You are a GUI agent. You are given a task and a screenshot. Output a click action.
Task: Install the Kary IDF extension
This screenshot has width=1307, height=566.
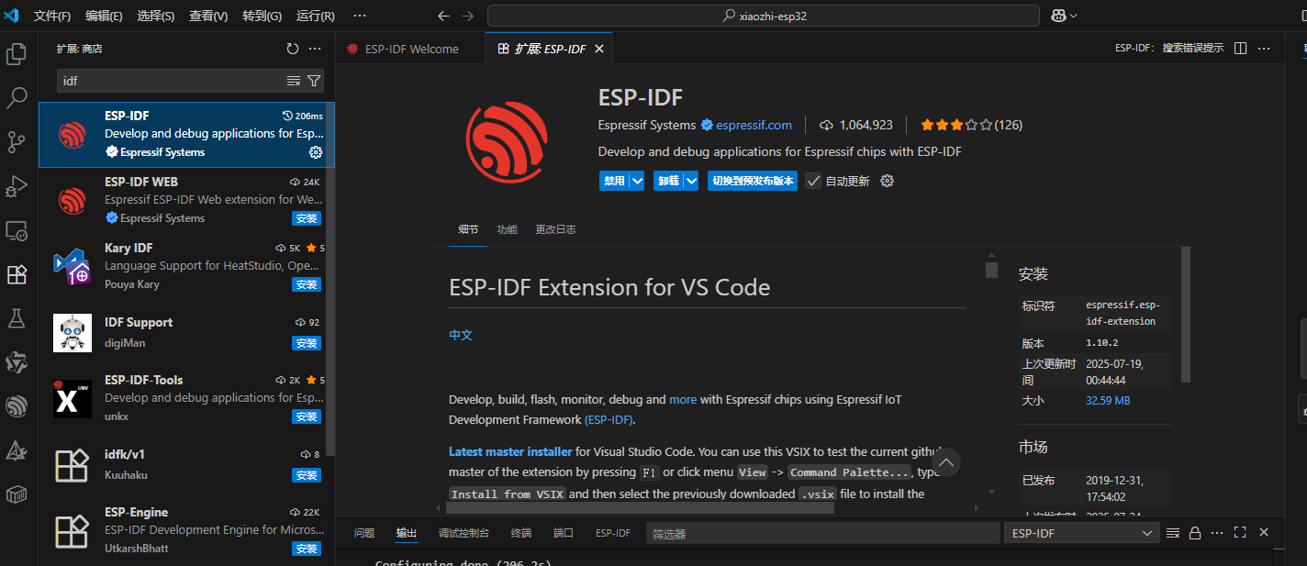[x=307, y=284]
